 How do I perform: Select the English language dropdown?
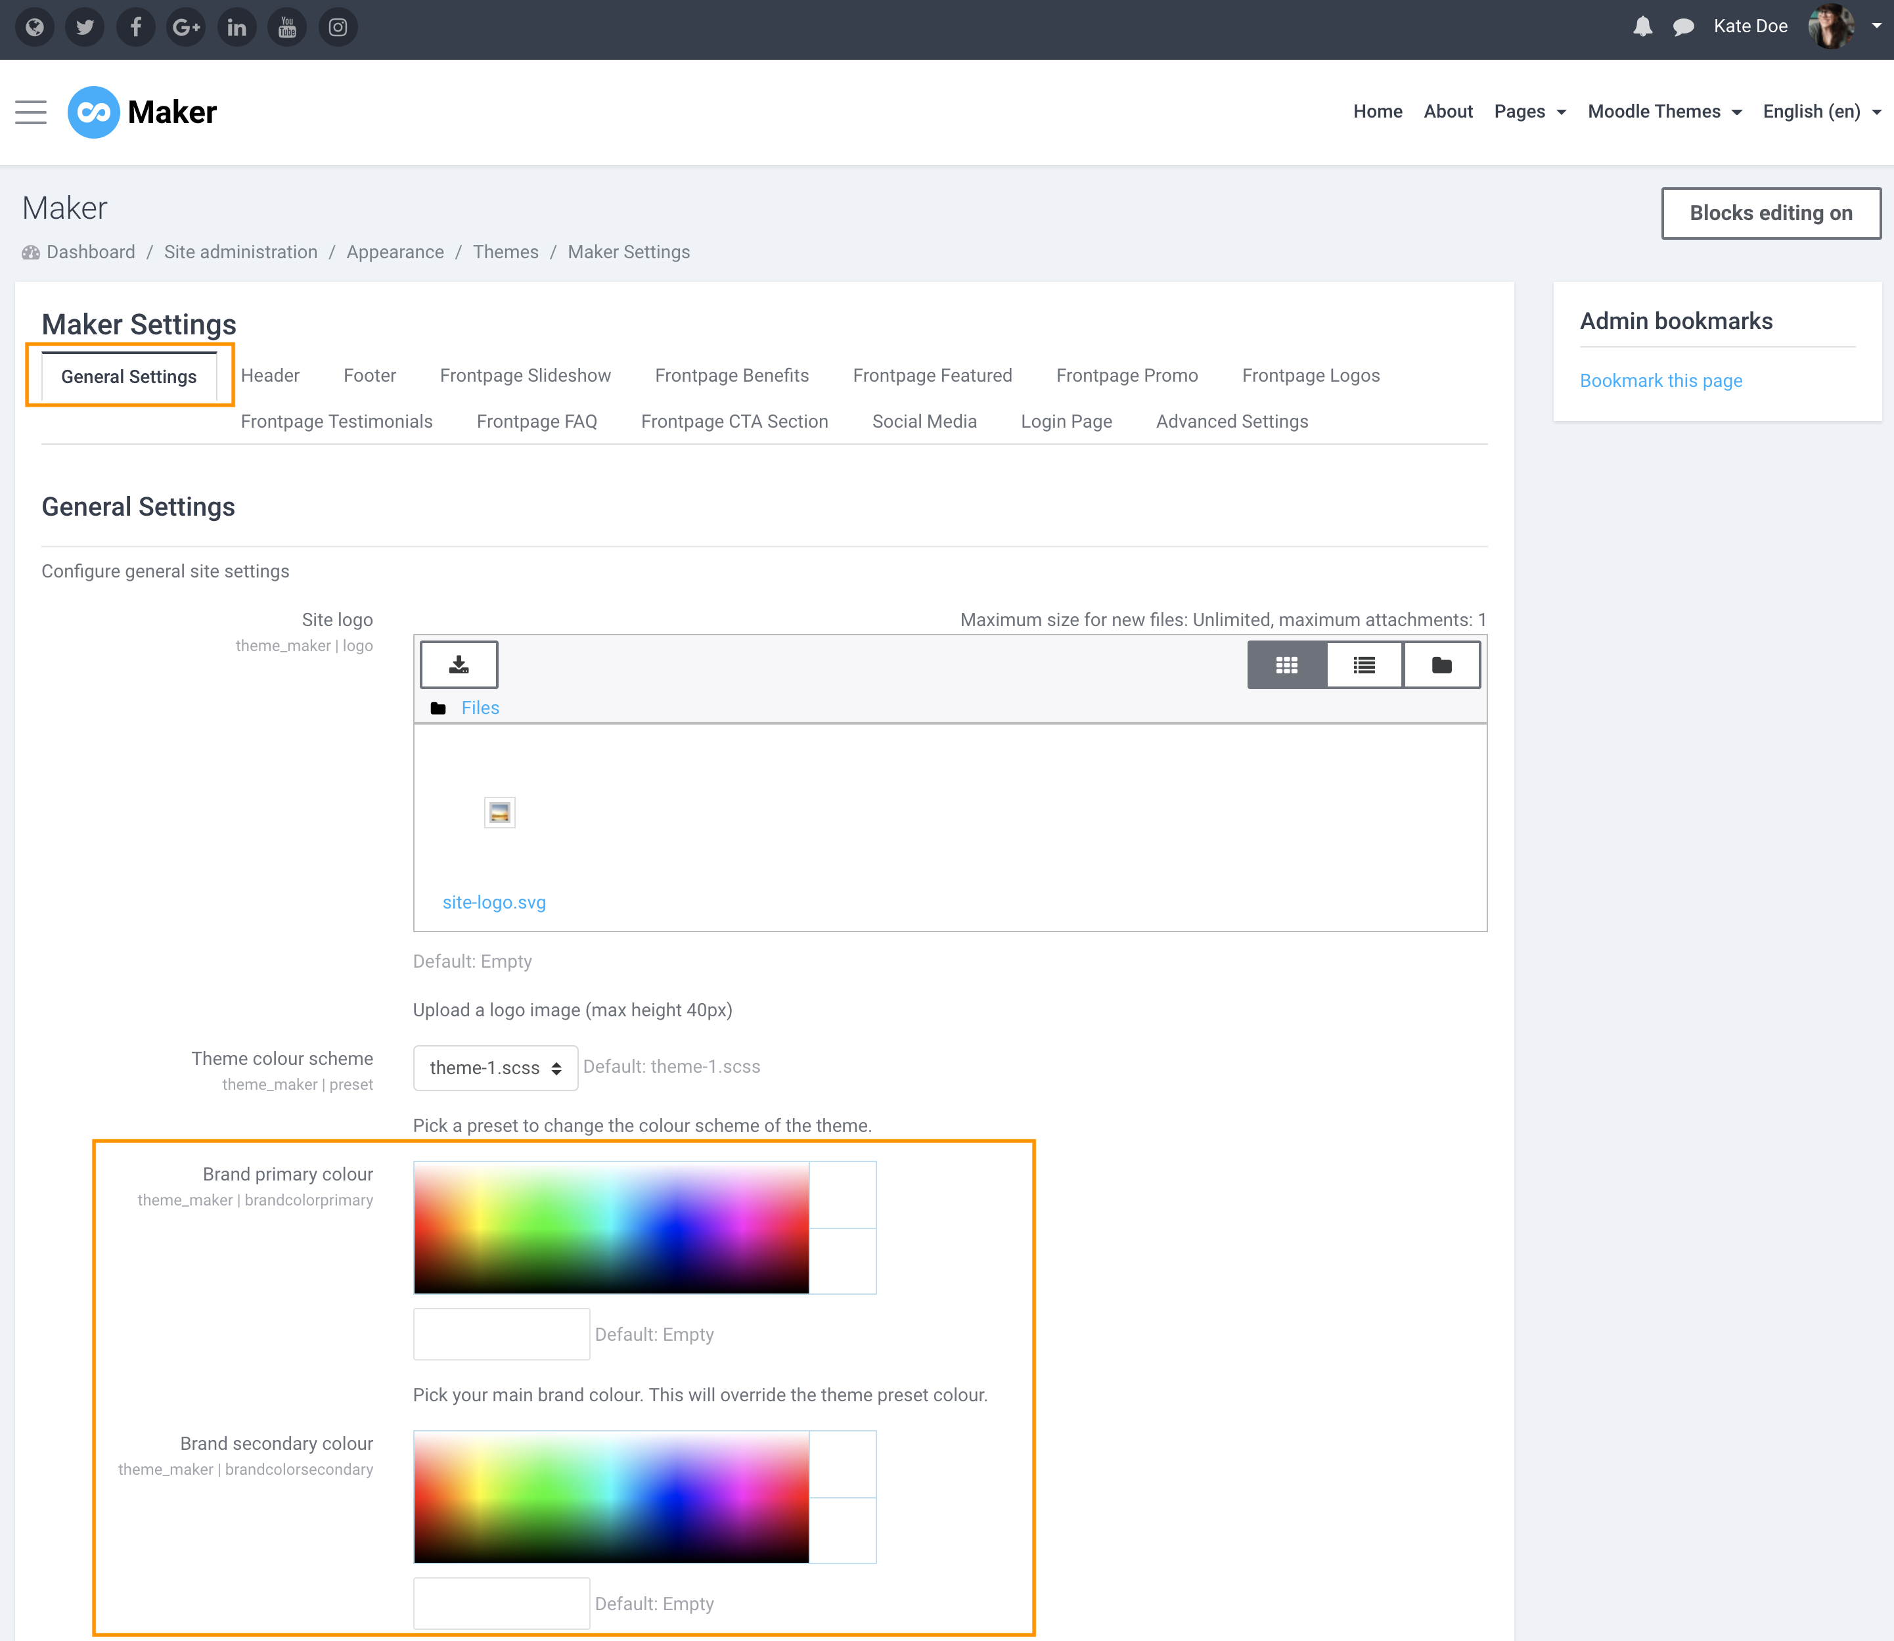click(1820, 111)
